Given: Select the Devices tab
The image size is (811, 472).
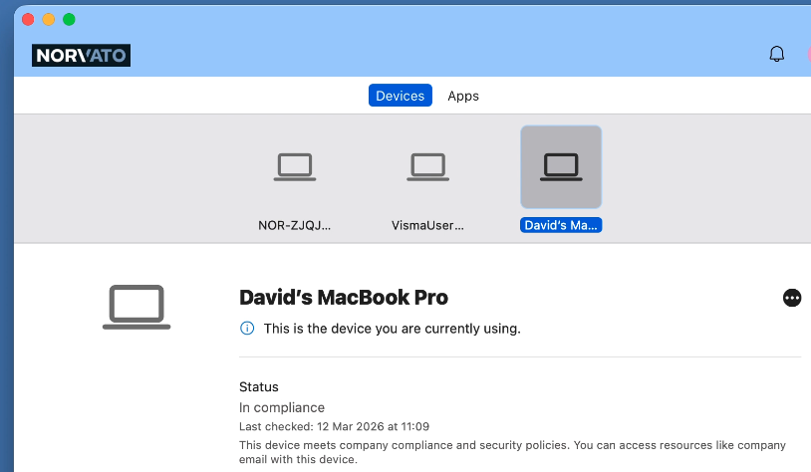Looking at the screenshot, I should point(400,96).
